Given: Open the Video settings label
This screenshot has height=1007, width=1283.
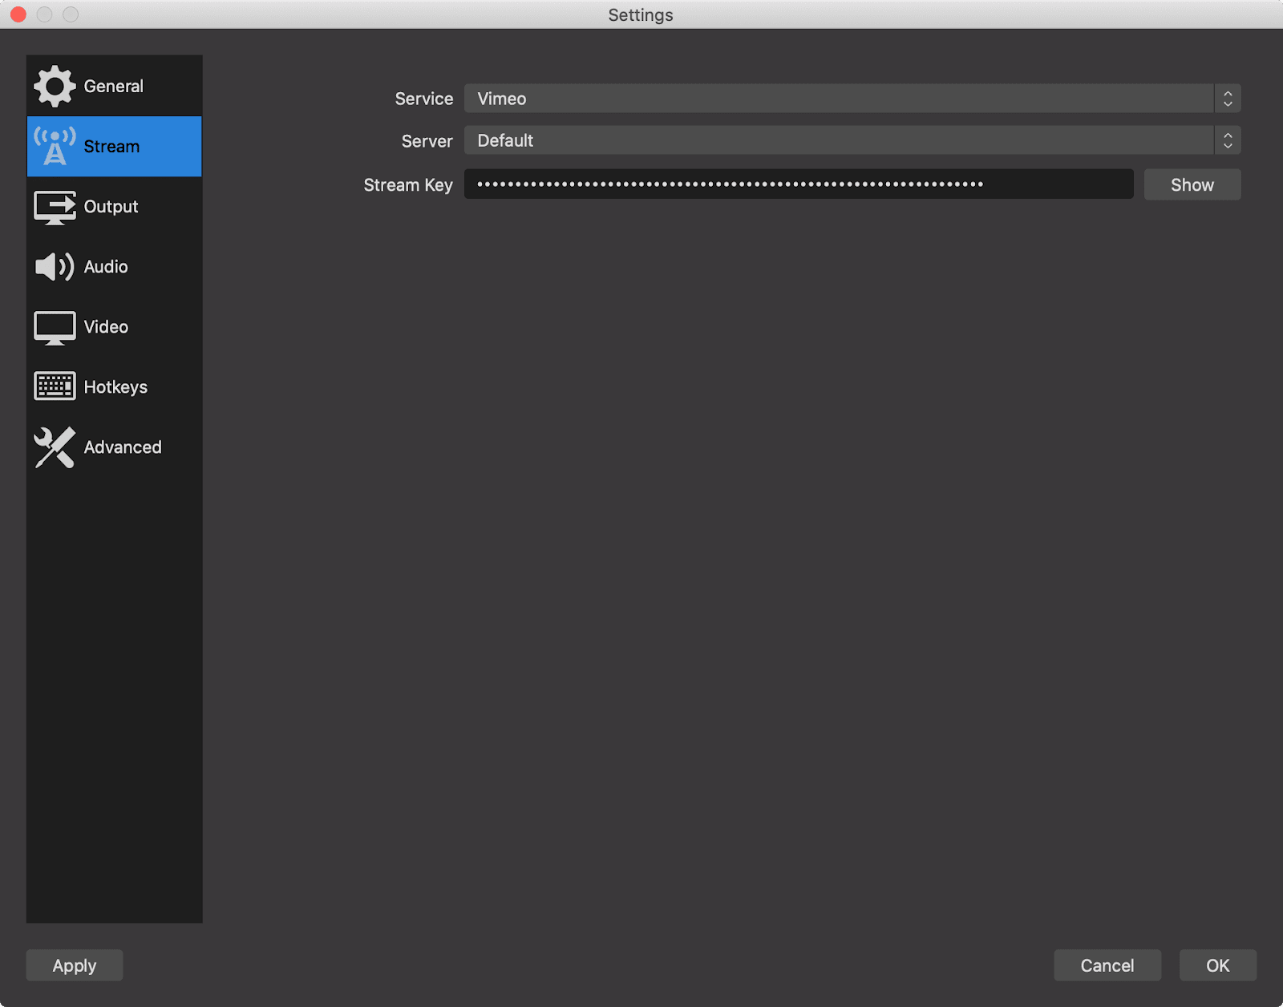Looking at the screenshot, I should [x=106, y=327].
